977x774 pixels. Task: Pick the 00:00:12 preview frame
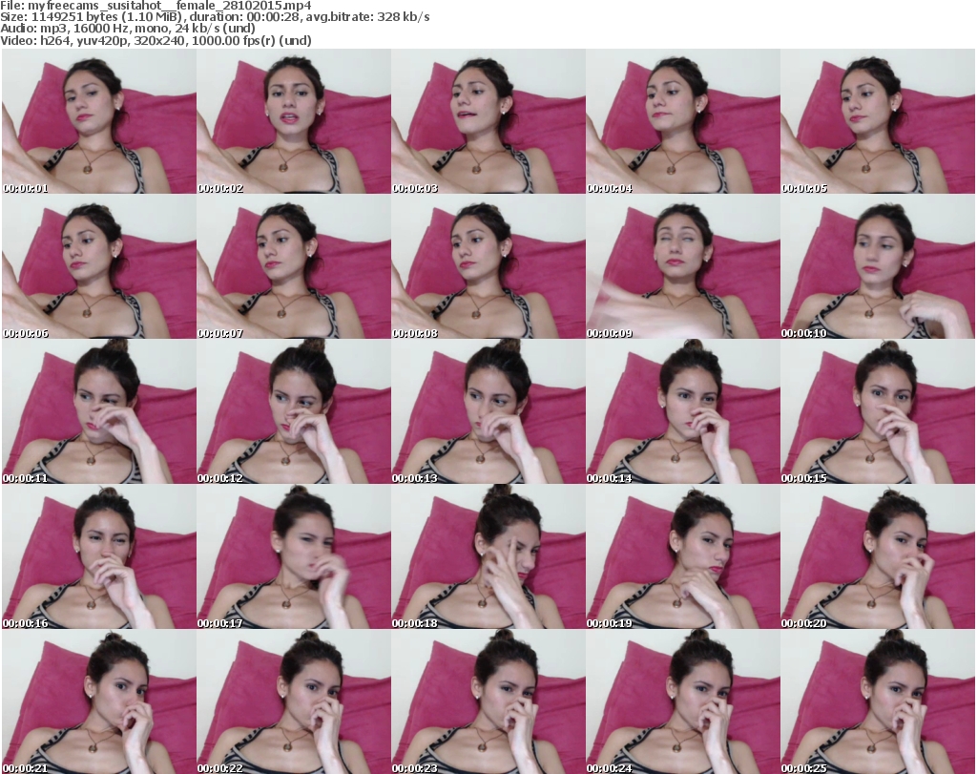click(294, 411)
